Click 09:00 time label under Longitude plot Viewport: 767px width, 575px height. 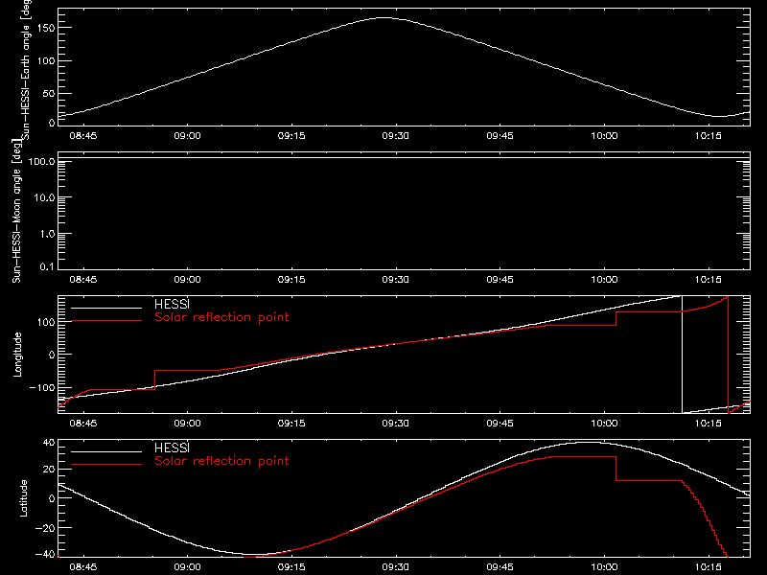coord(187,423)
